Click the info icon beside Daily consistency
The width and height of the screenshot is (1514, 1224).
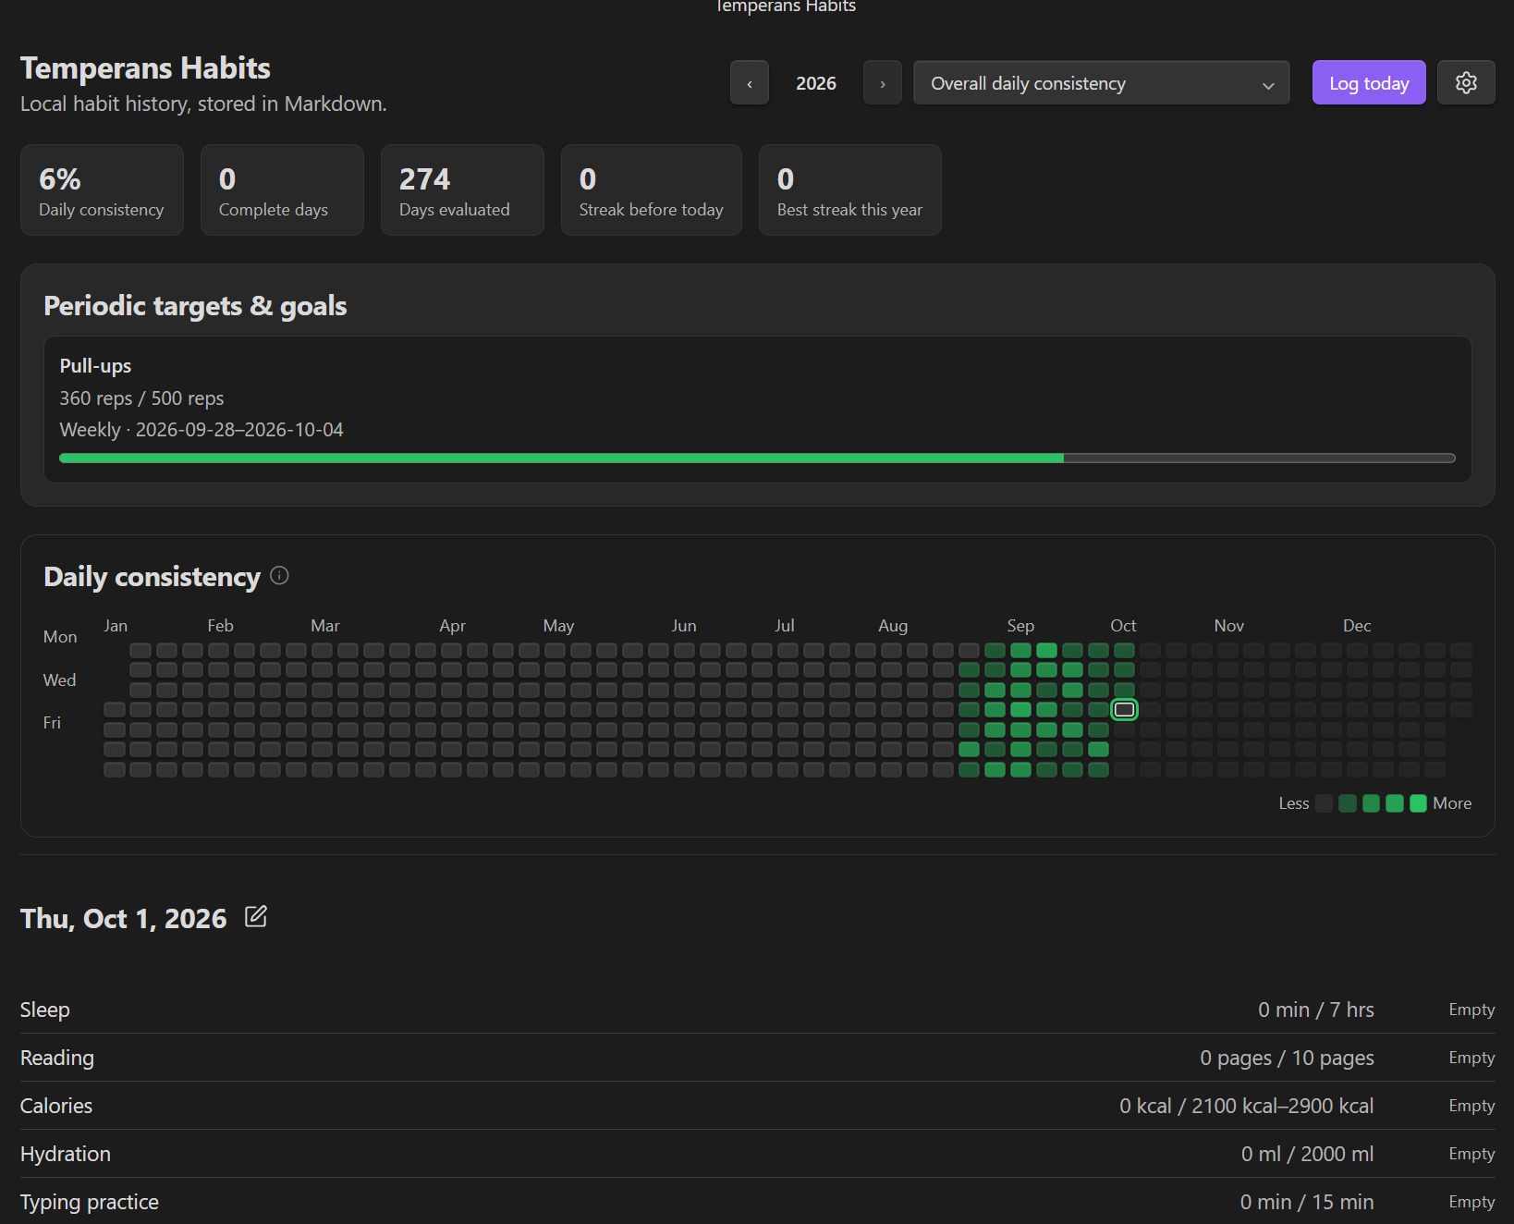point(279,576)
